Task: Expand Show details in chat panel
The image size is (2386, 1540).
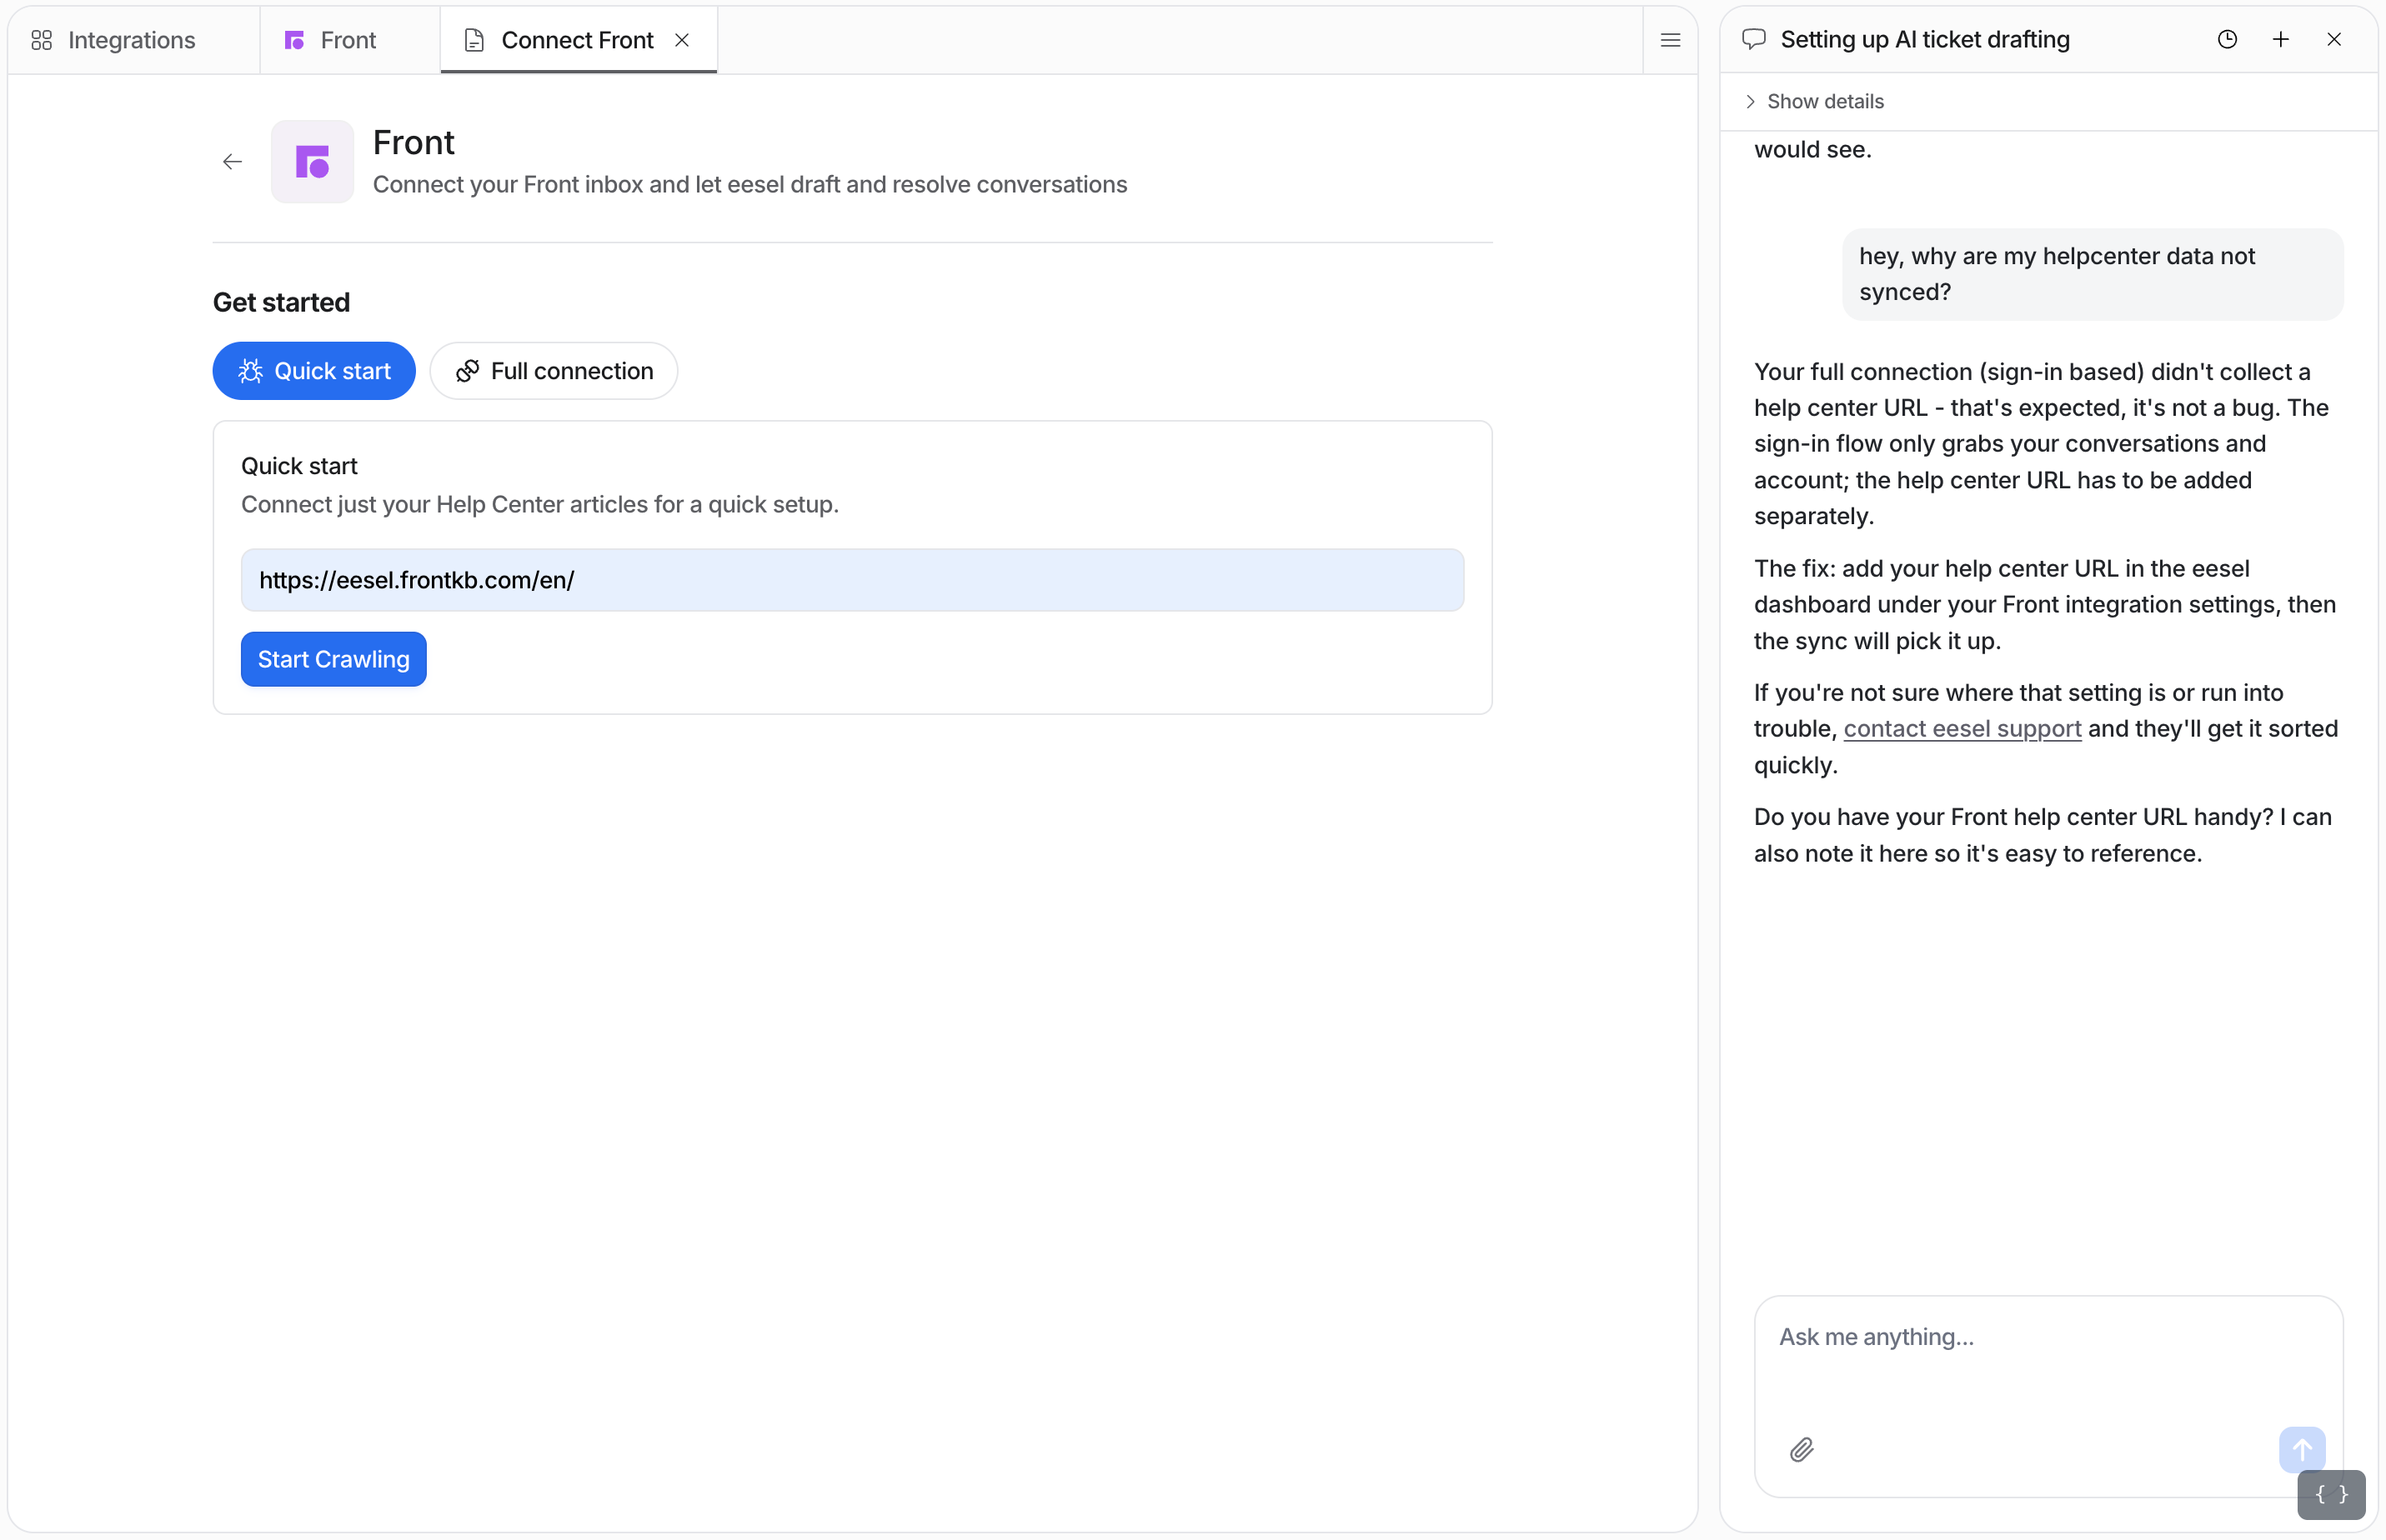Action: [x=1814, y=101]
